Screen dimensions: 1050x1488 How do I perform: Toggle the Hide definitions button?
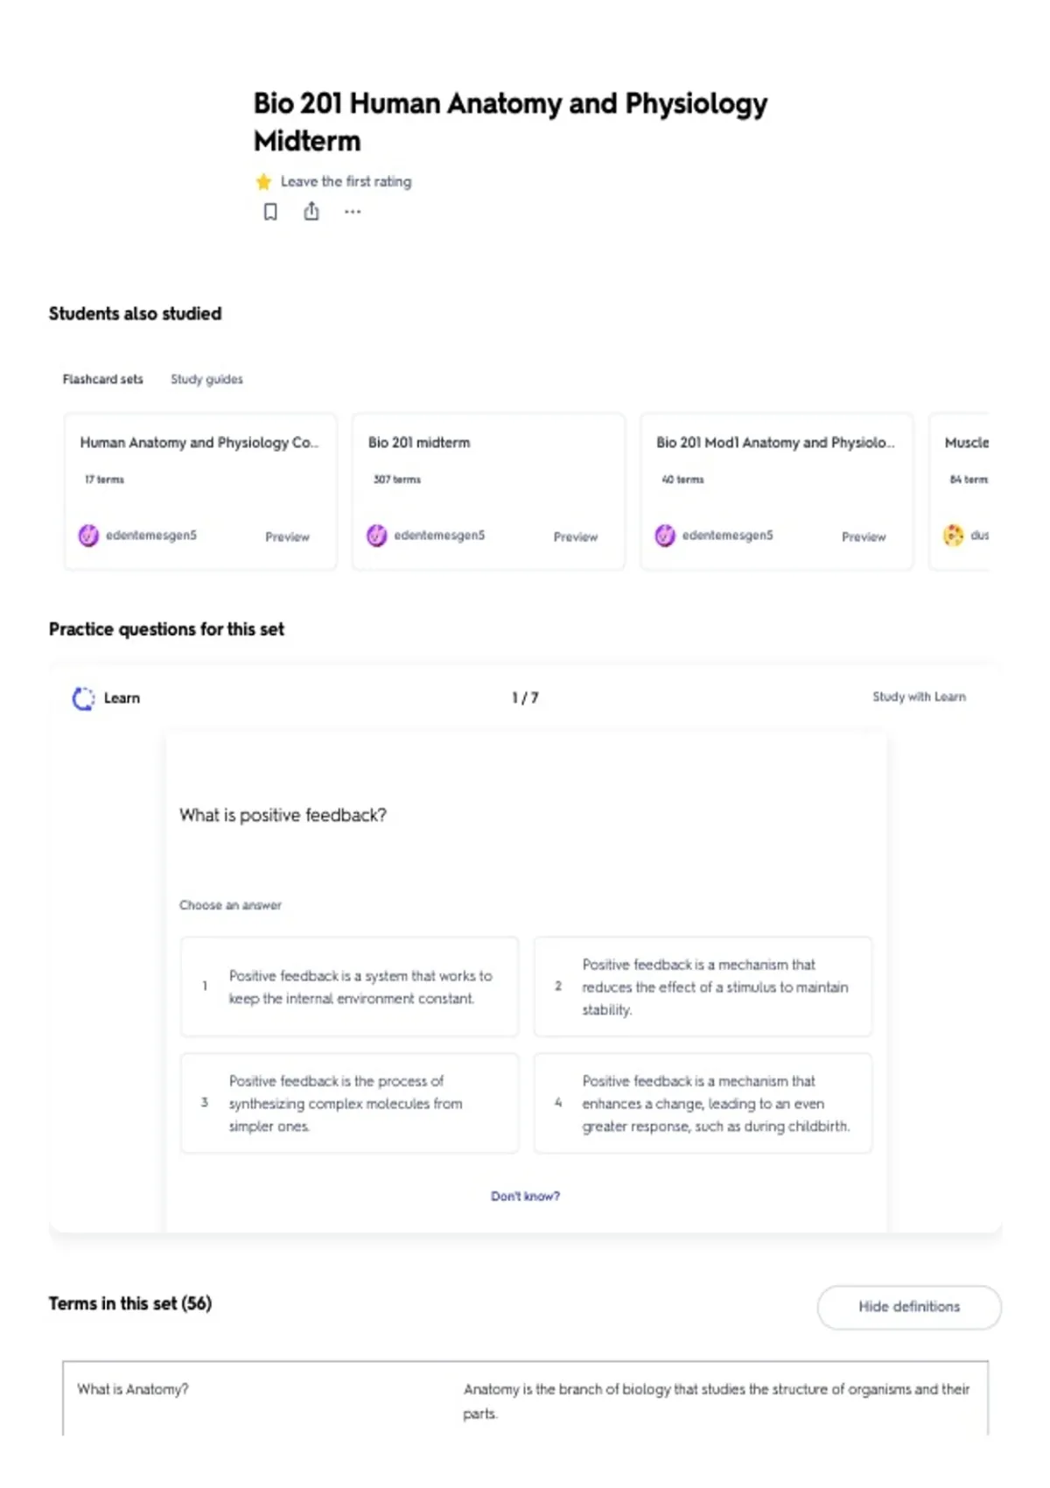coord(909,1307)
